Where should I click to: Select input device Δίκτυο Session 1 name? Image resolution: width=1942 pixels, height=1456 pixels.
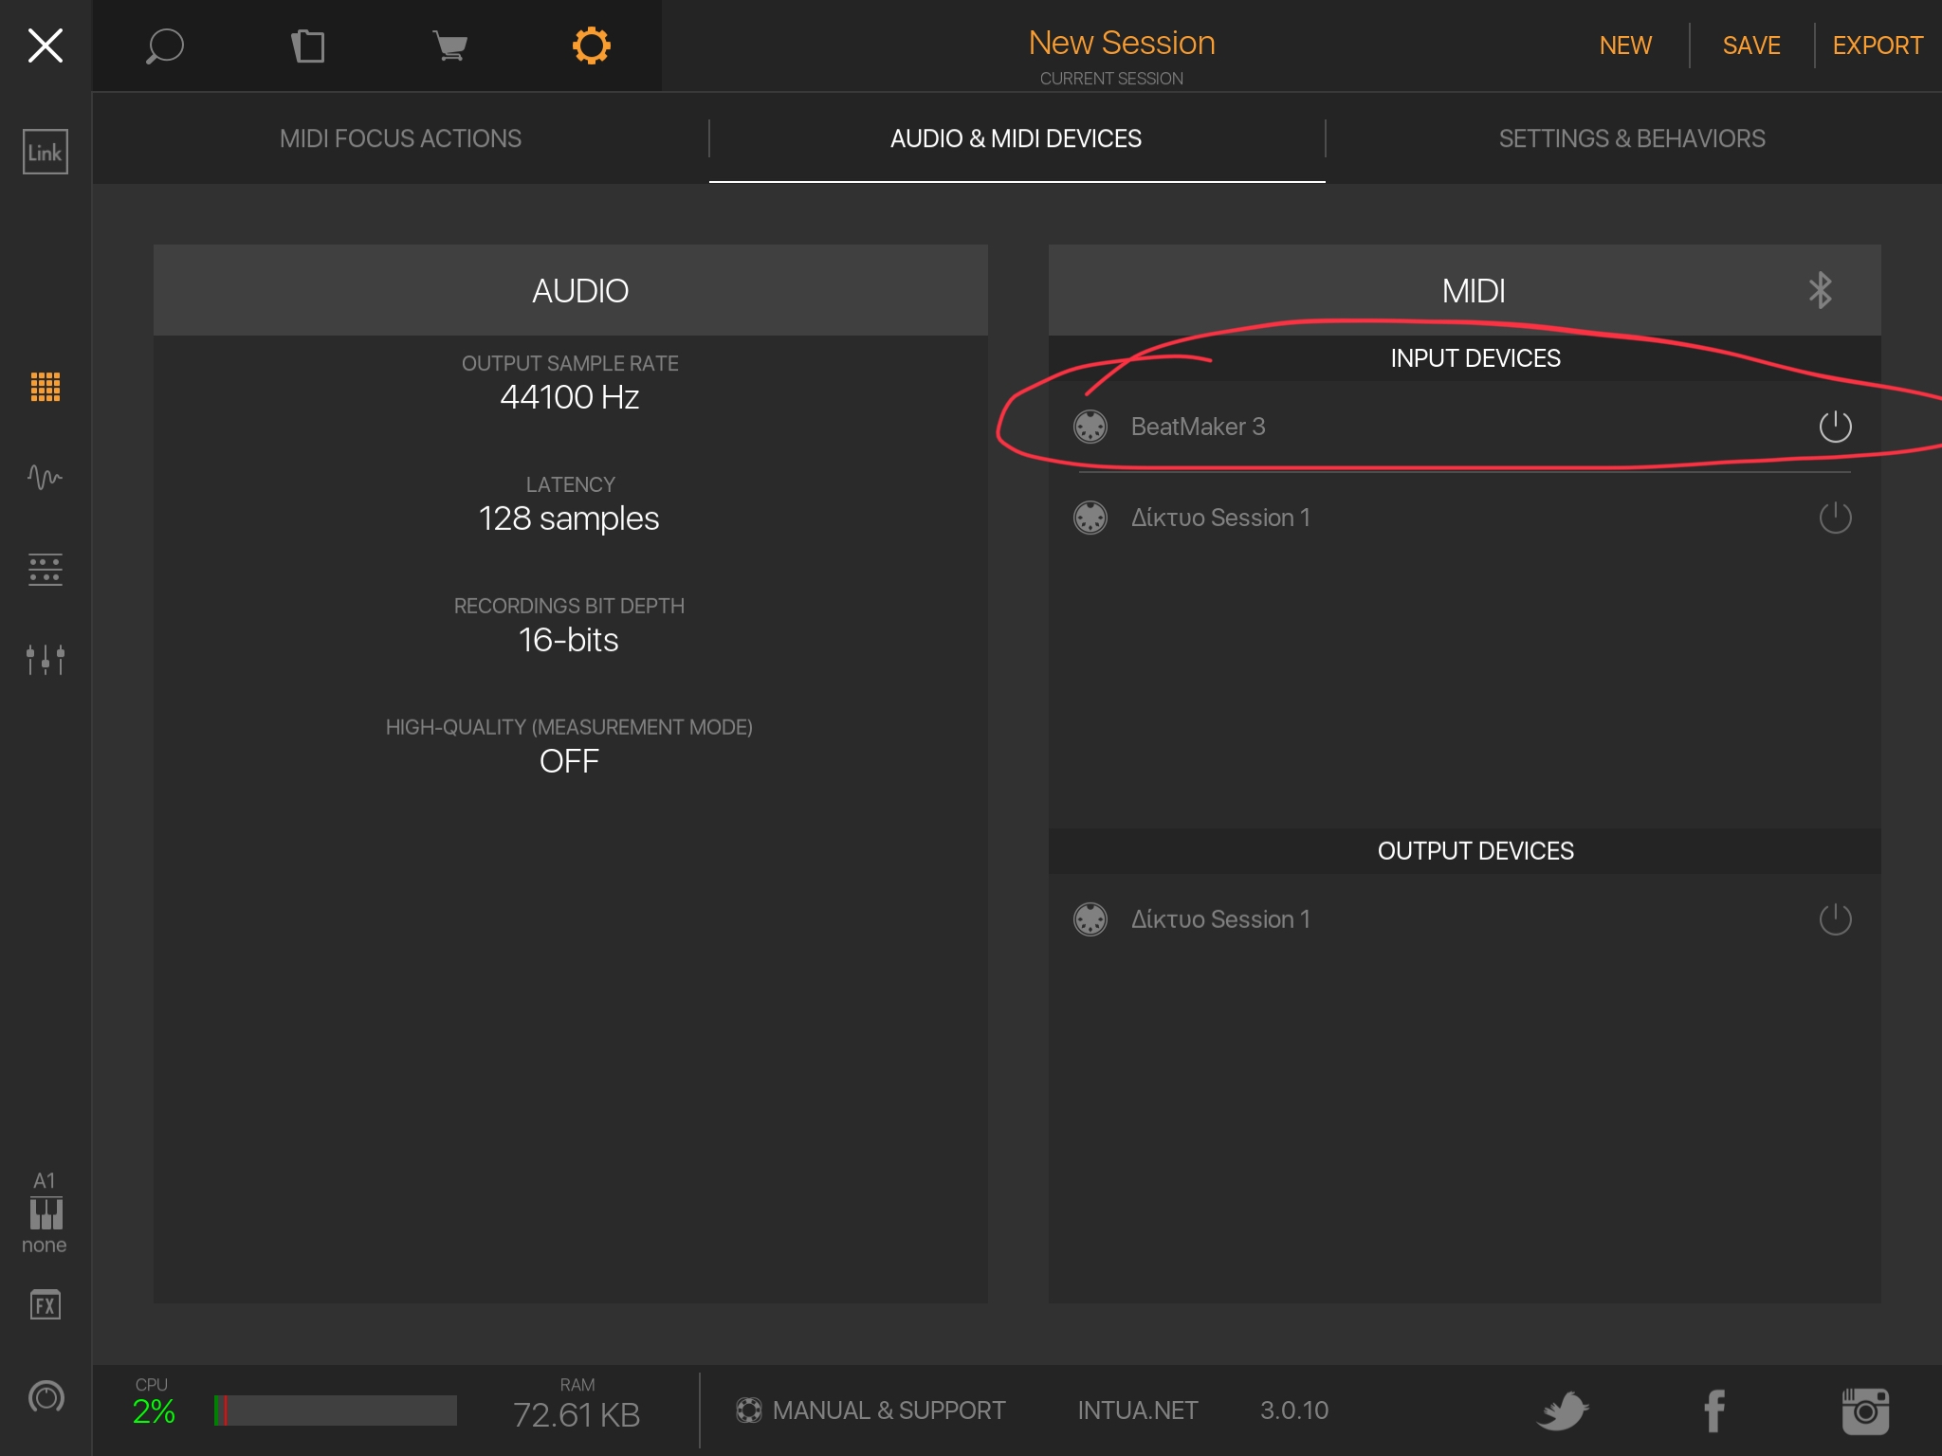coord(1220,518)
